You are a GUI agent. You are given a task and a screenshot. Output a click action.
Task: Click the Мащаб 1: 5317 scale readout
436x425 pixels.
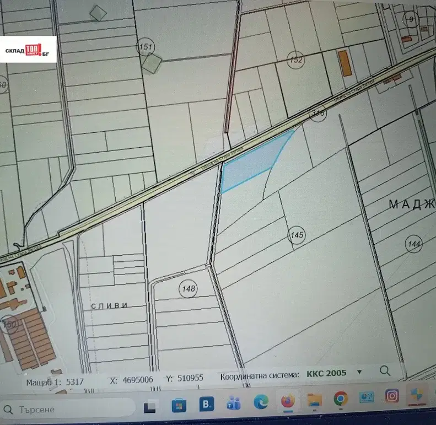pyautogui.click(x=55, y=382)
